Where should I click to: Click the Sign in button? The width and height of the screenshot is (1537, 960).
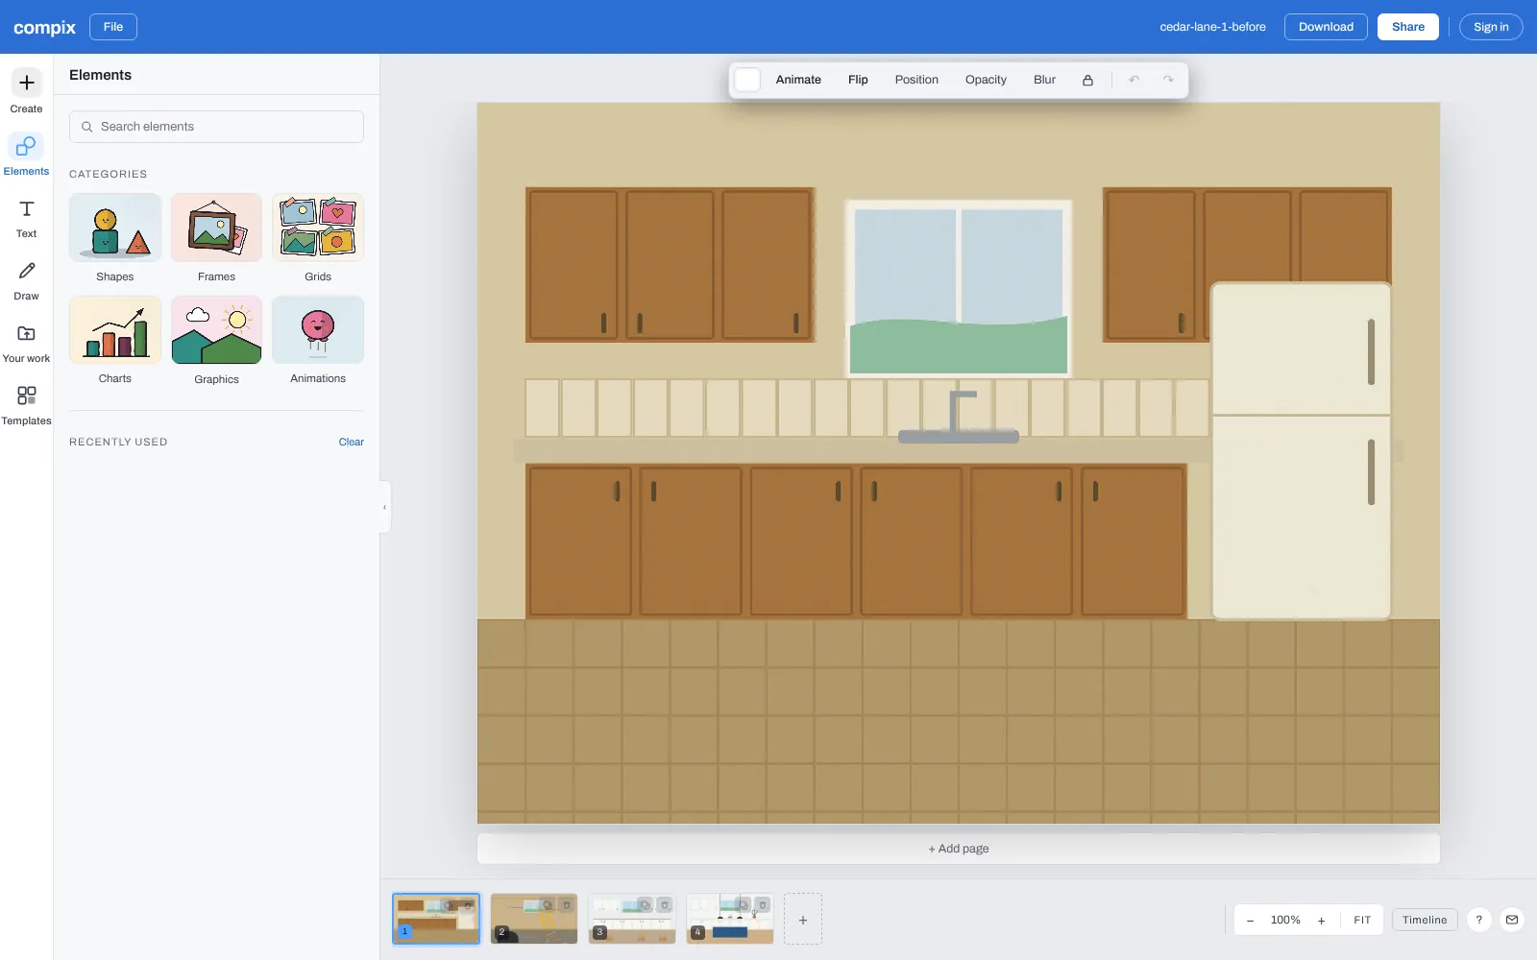pos(1491,27)
